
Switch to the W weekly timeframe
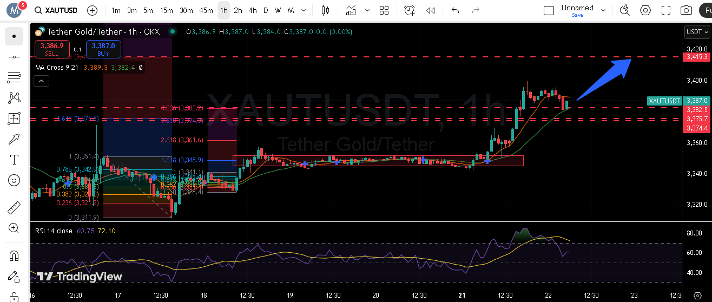(x=278, y=10)
